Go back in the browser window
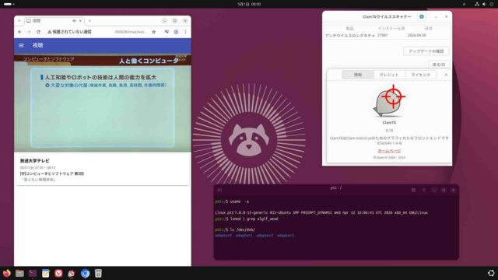The image size is (498, 280). pyautogui.click(x=19, y=32)
